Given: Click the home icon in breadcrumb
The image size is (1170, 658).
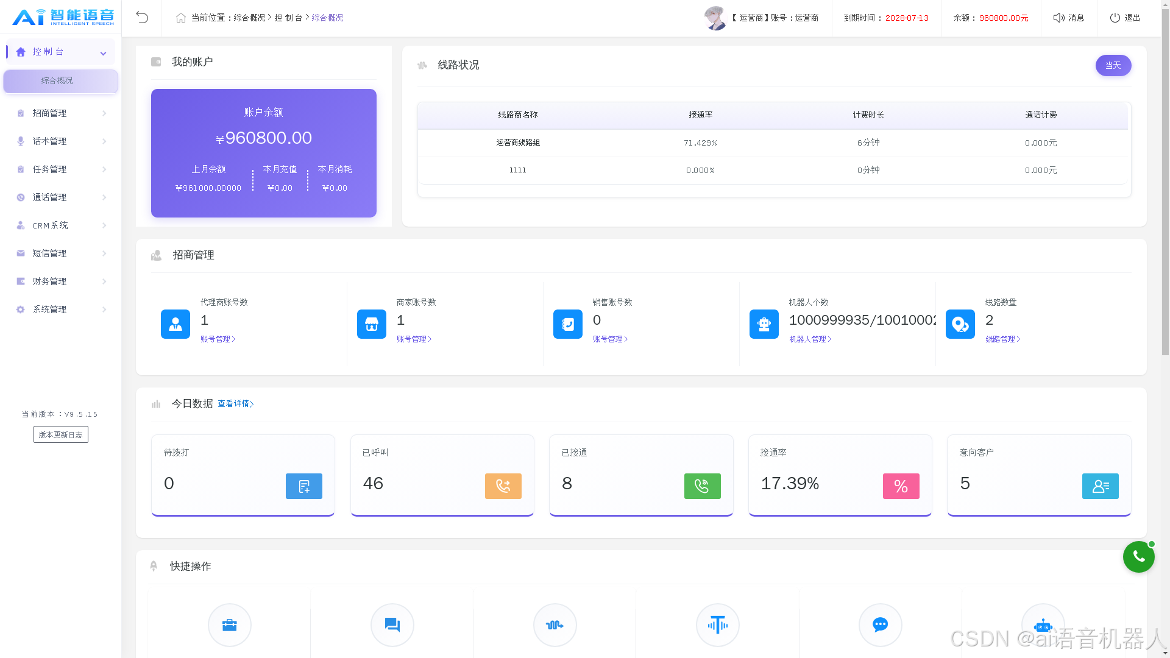Looking at the screenshot, I should click(181, 18).
